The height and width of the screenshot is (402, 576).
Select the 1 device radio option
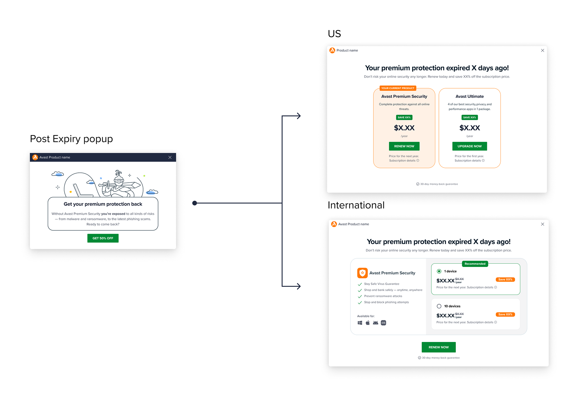pyautogui.click(x=439, y=271)
